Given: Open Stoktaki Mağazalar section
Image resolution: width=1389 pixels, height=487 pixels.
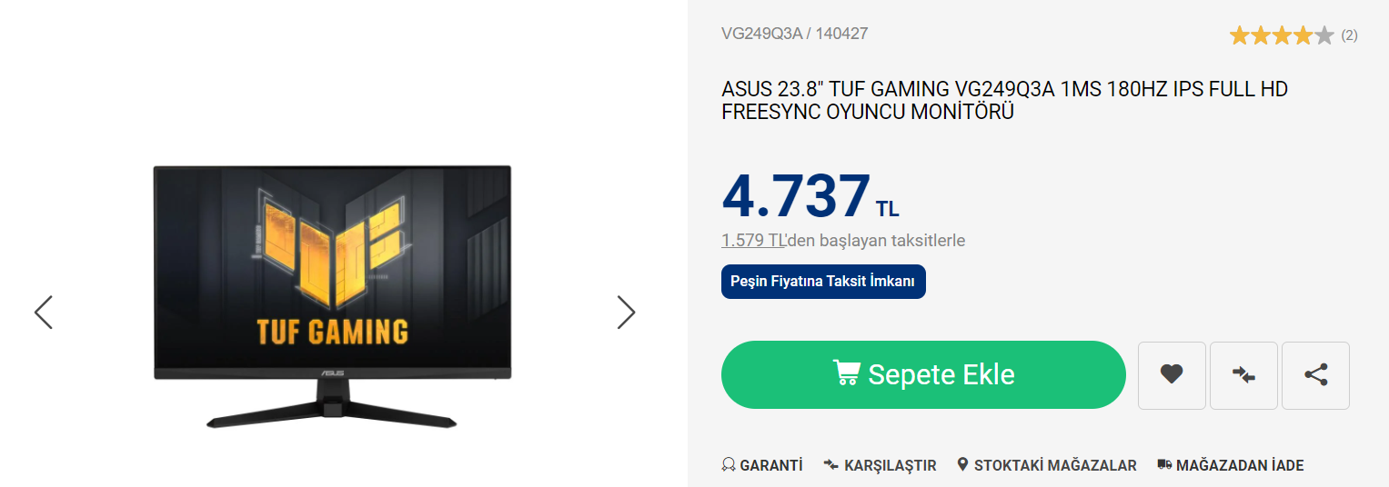Looking at the screenshot, I should pyautogui.click(x=1047, y=465).
